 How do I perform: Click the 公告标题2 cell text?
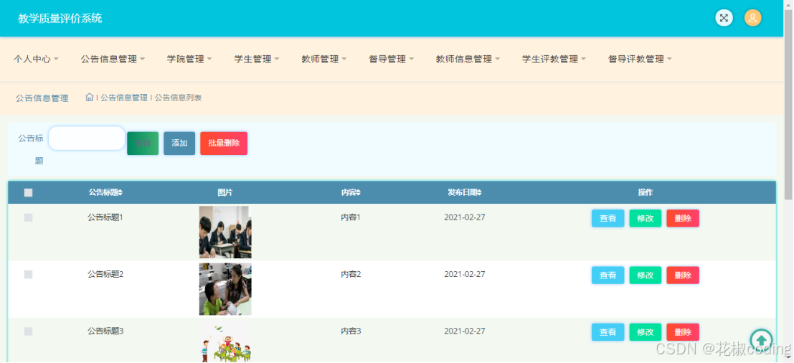105,274
